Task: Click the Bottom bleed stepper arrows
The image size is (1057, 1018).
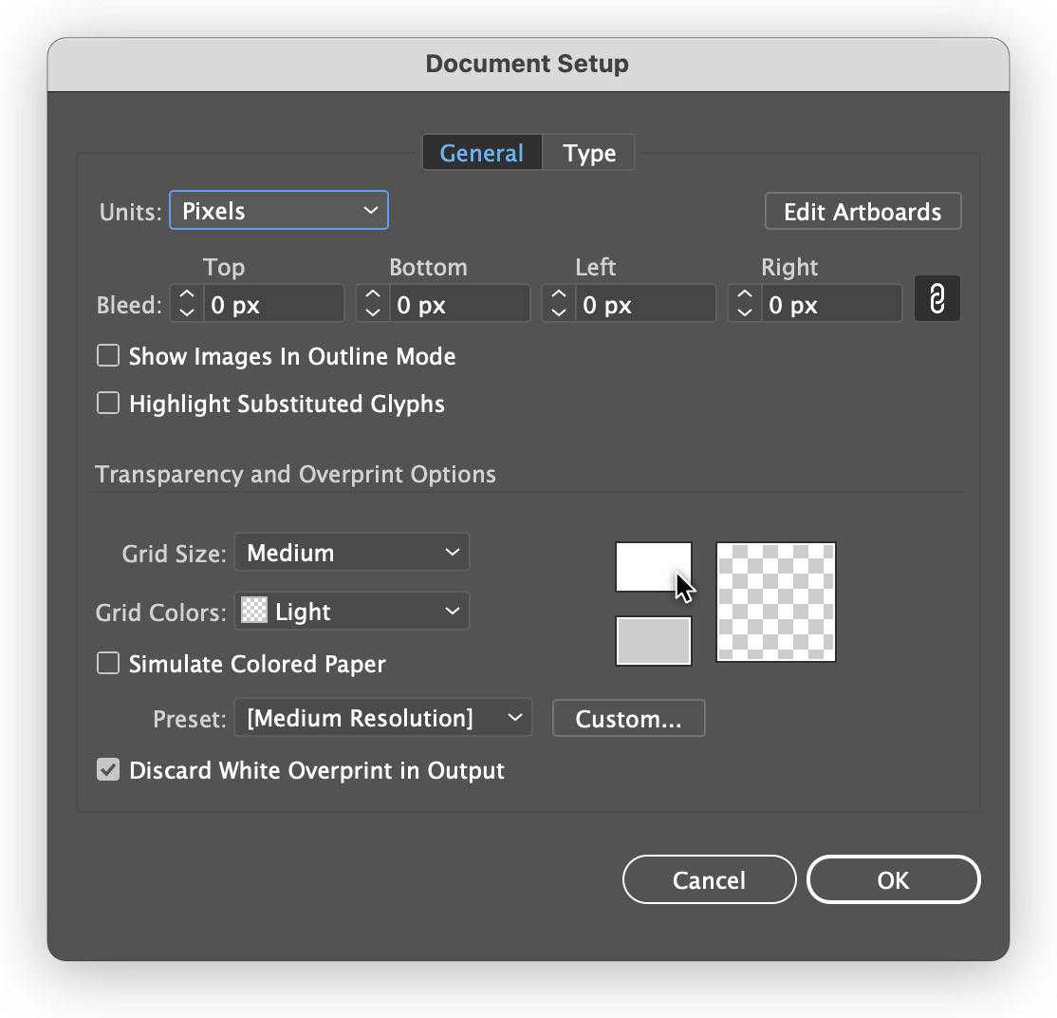Action: (373, 304)
